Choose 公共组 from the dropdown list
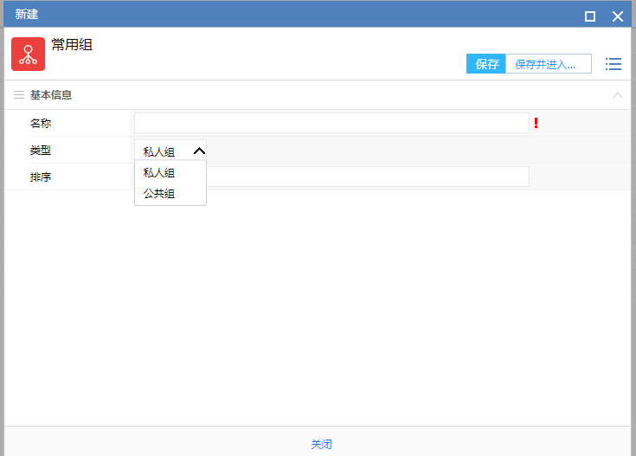Viewport: 636px width, 456px height. point(160,194)
